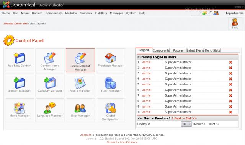Click the unread messages mail icon
The height and width of the screenshot is (145, 245).
pyautogui.click(x=204, y=13)
